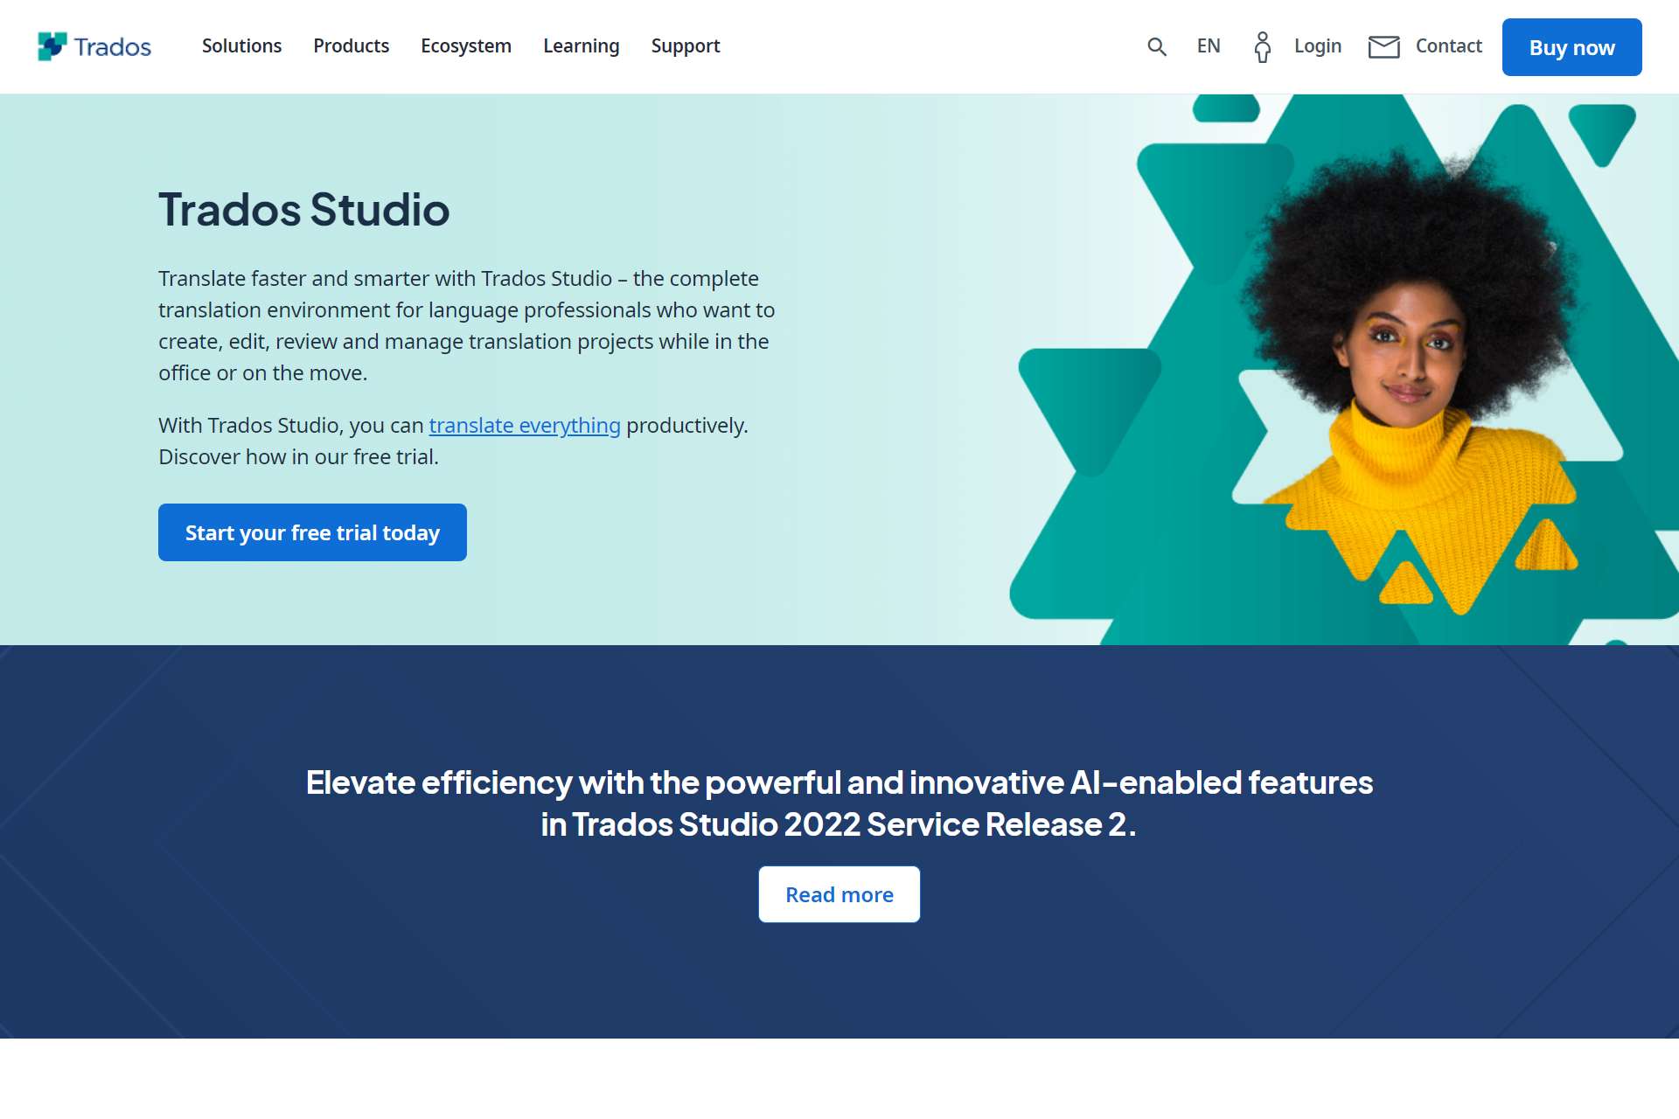This screenshot has height=1119, width=1679.
Task: Click the Trados Studio heading
Action: 304,210
